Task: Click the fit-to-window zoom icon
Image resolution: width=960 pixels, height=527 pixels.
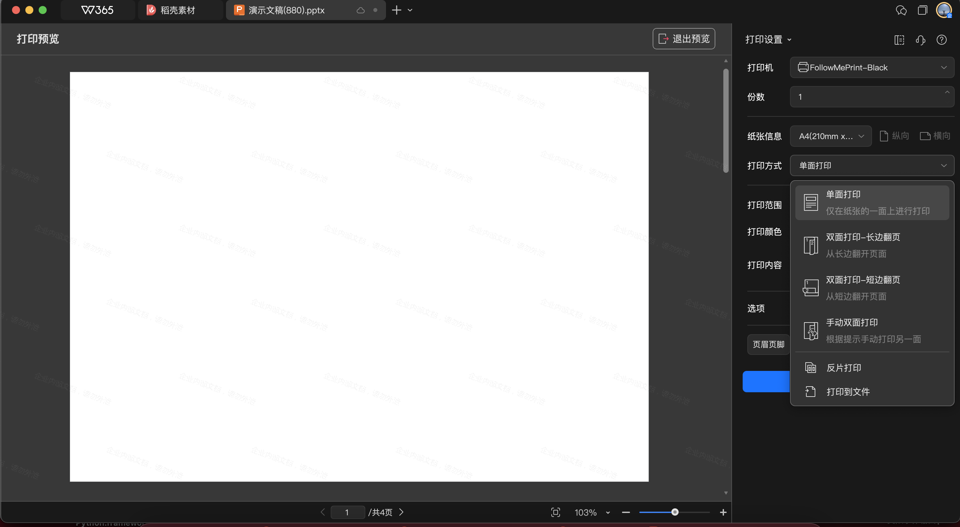Action: pyautogui.click(x=555, y=512)
